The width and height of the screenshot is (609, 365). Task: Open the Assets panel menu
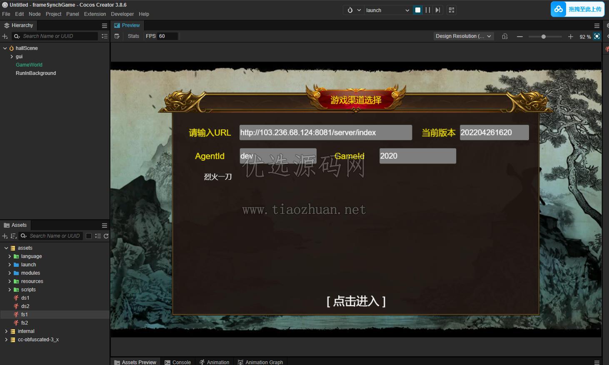click(x=105, y=225)
